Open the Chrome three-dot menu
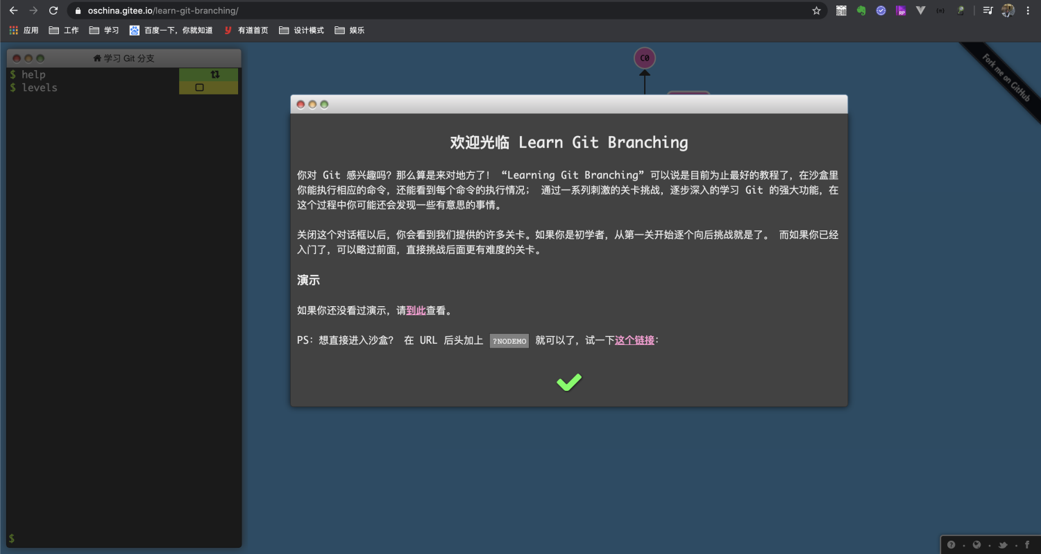Screen dimensions: 1041x554 pos(1029,10)
